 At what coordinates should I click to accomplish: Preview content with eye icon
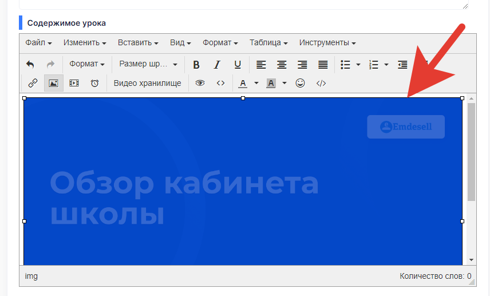coord(200,83)
